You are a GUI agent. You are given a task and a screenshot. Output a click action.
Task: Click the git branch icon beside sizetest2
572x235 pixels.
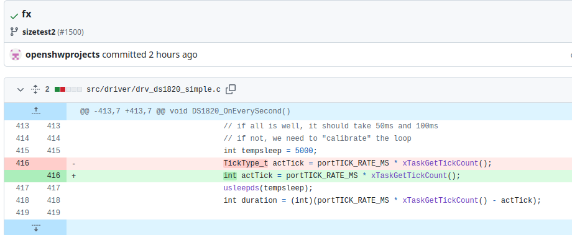pyautogui.click(x=14, y=32)
